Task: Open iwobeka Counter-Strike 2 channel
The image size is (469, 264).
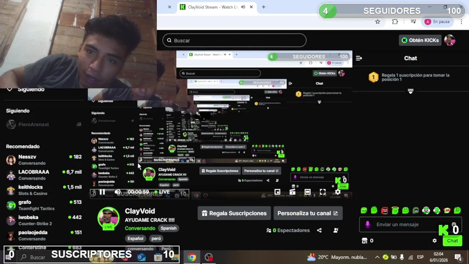Action: pyautogui.click(x=44, y=220)
